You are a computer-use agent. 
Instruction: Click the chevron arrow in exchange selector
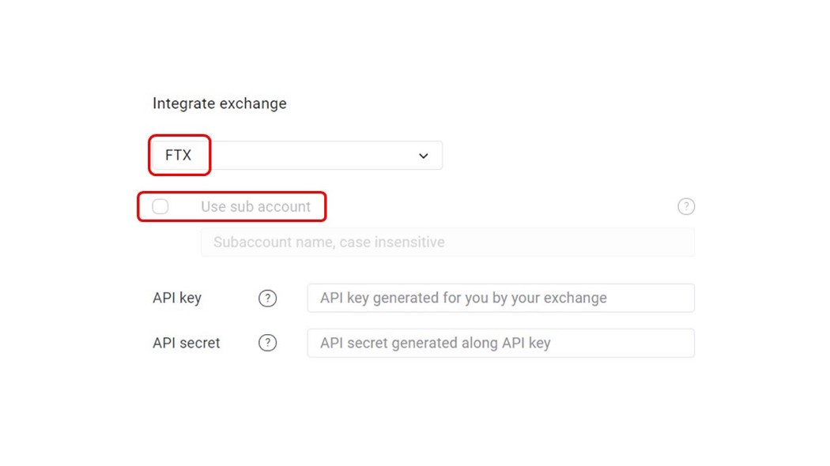coord(424,156)
